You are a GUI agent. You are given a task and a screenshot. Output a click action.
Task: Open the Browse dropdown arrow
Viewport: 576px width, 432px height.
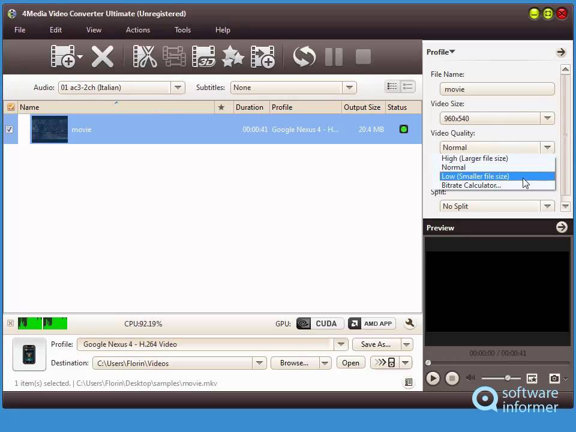point(325,363)
